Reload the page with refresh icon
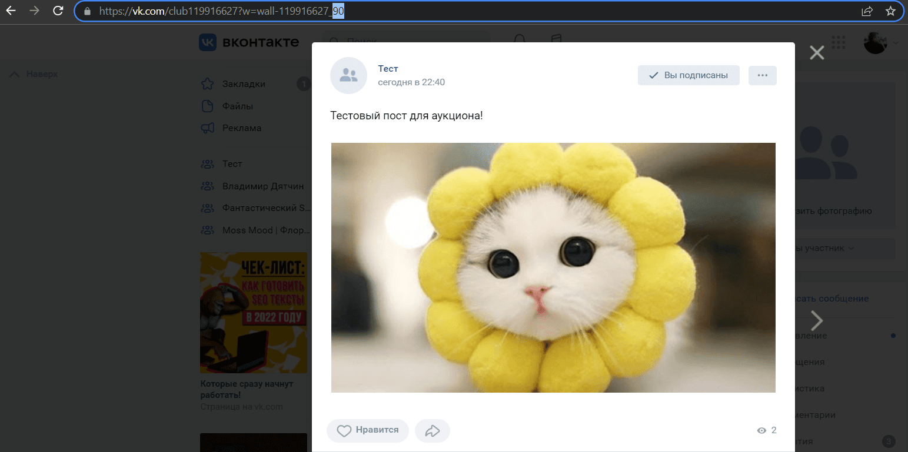The image size is (908, 452). (x=58, y=11)
